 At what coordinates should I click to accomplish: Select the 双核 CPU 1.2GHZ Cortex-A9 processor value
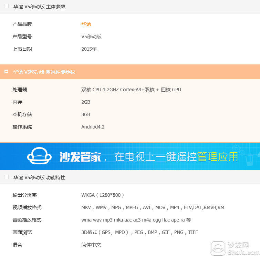[x=131, y=90]
